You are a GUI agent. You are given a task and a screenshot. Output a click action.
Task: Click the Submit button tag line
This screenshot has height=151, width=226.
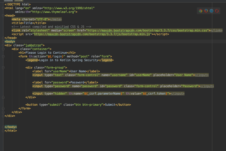tap(78, 105)
